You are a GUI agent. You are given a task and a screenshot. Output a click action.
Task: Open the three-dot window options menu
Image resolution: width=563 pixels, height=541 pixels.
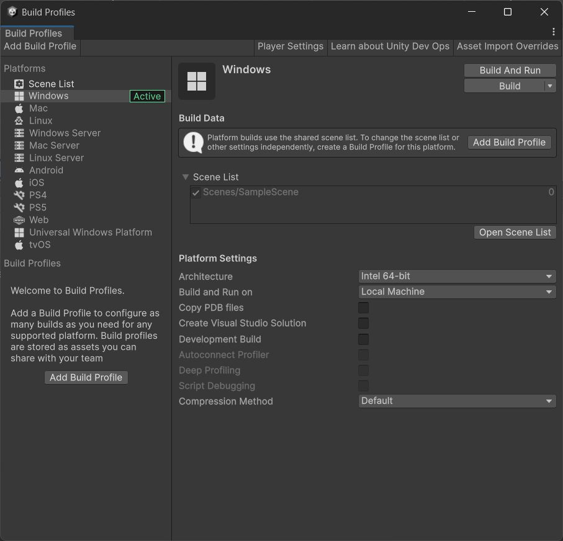(x=553, y=32)
